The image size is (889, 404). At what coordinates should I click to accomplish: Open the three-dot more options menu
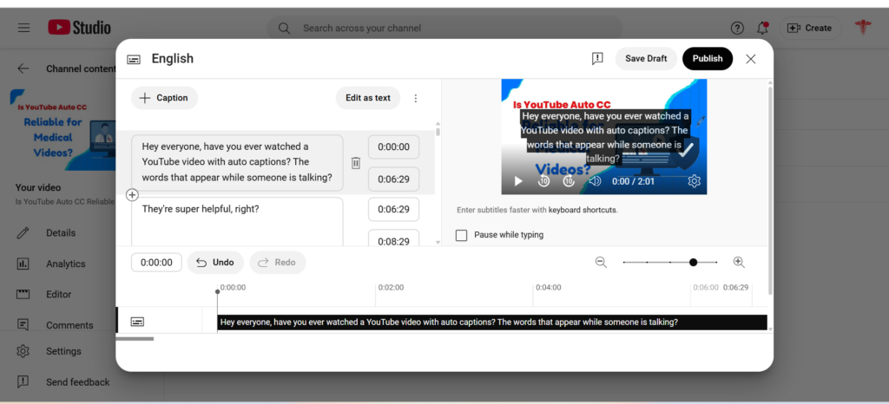coord(416,98)
